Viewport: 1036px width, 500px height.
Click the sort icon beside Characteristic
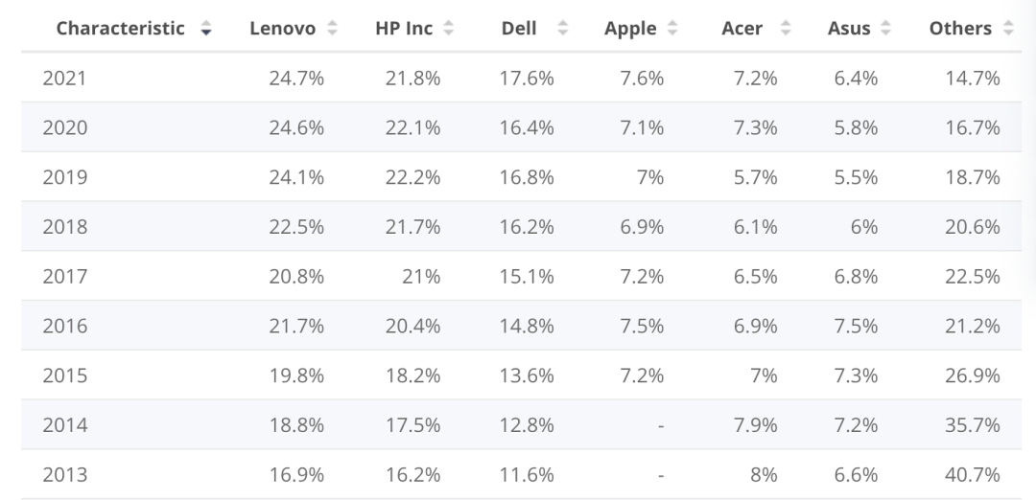point(205,29)
